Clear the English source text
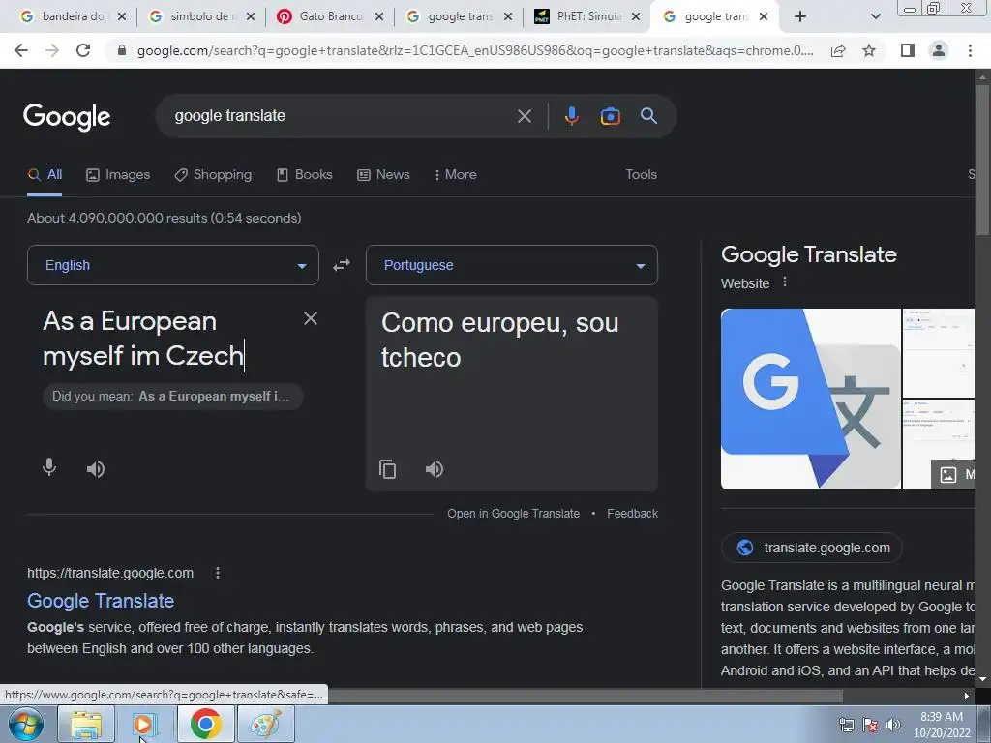Screen dimensions: 991x743 coord(311,318)
